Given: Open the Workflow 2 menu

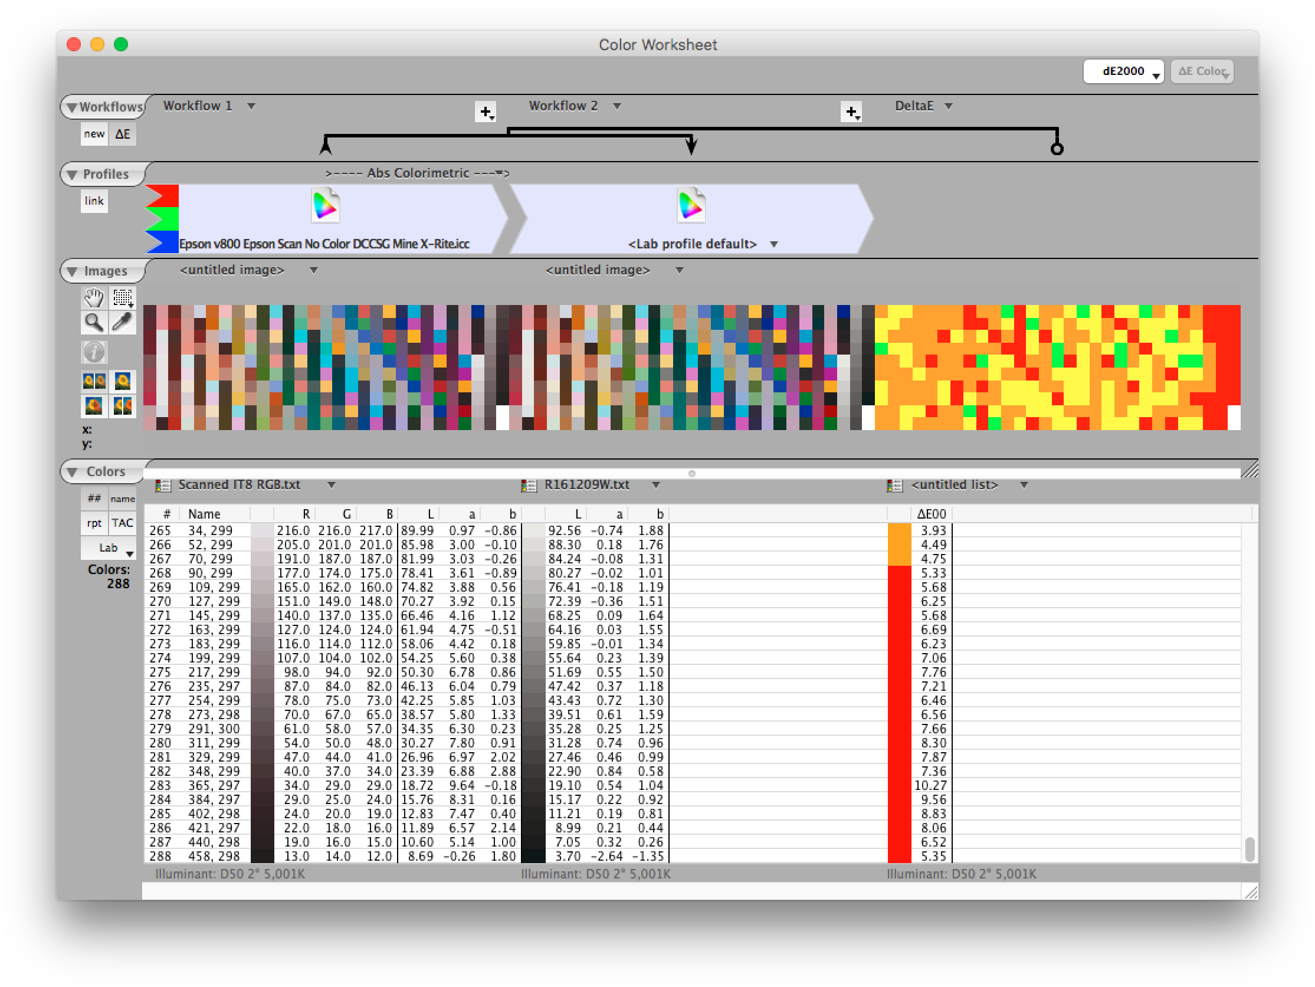Looking at the screenshot, I should click(616, 106).
